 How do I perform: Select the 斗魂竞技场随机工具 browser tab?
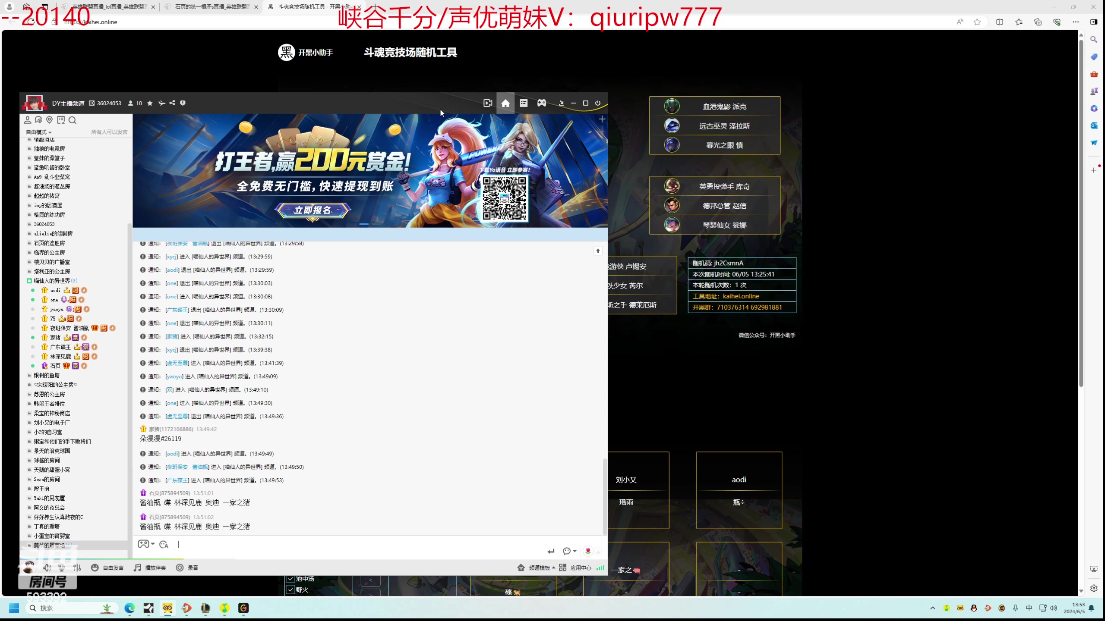pos(314,7)
